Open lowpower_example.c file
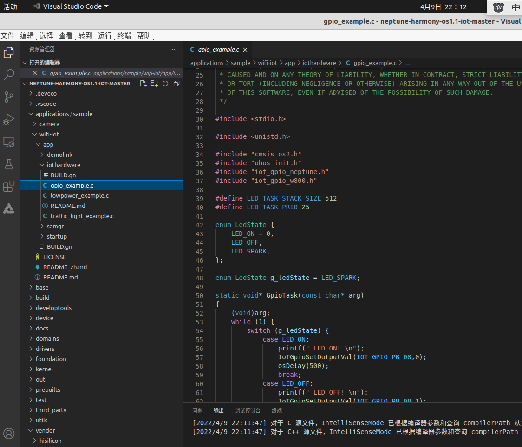The width and height of the screenshot is (522, 447). click(102, 196)
